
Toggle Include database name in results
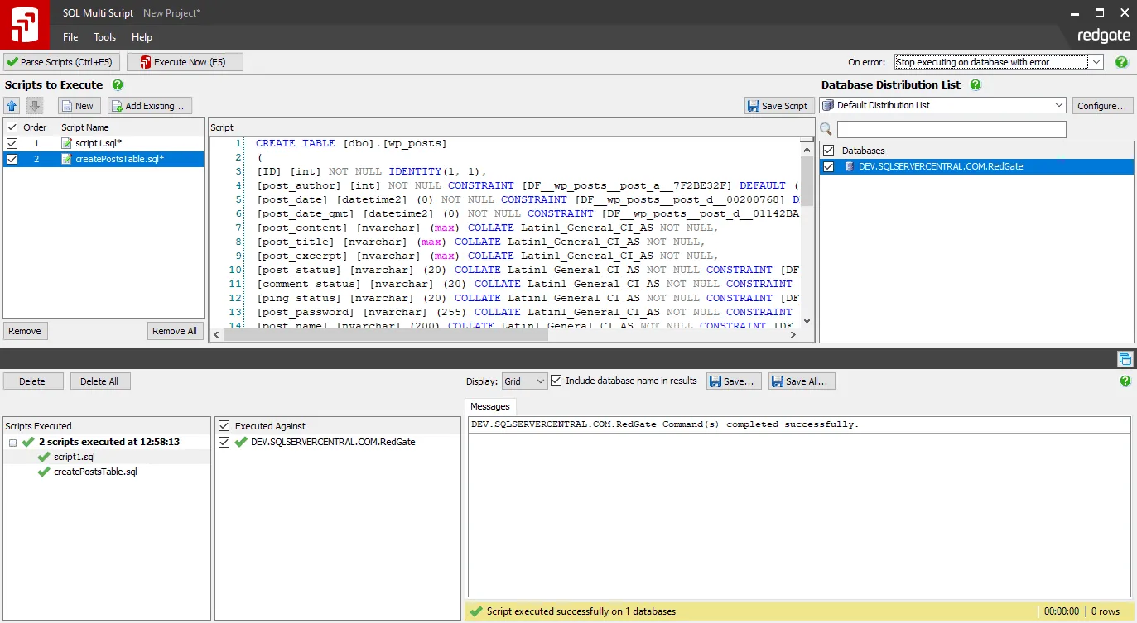tap(556, 381)
